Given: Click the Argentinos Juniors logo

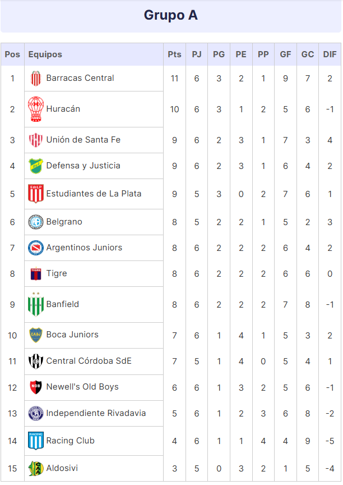Looking at the screenshot, I should click(x=36, y=248).
